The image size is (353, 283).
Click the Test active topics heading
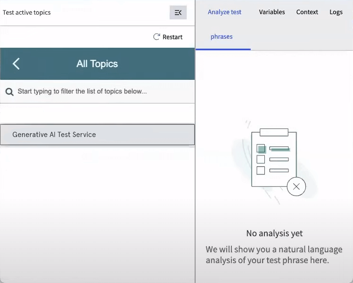26,12
